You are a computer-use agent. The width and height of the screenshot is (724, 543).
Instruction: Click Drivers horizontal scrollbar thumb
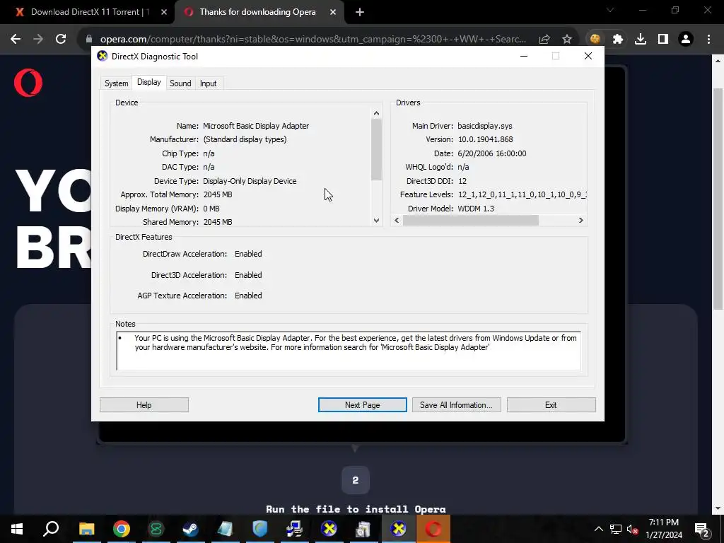pos(470,221)
